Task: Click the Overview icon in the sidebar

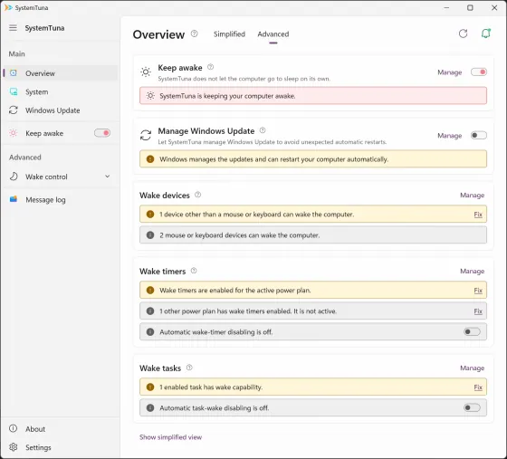Action: pyautogui.click(x=14, y=73)
